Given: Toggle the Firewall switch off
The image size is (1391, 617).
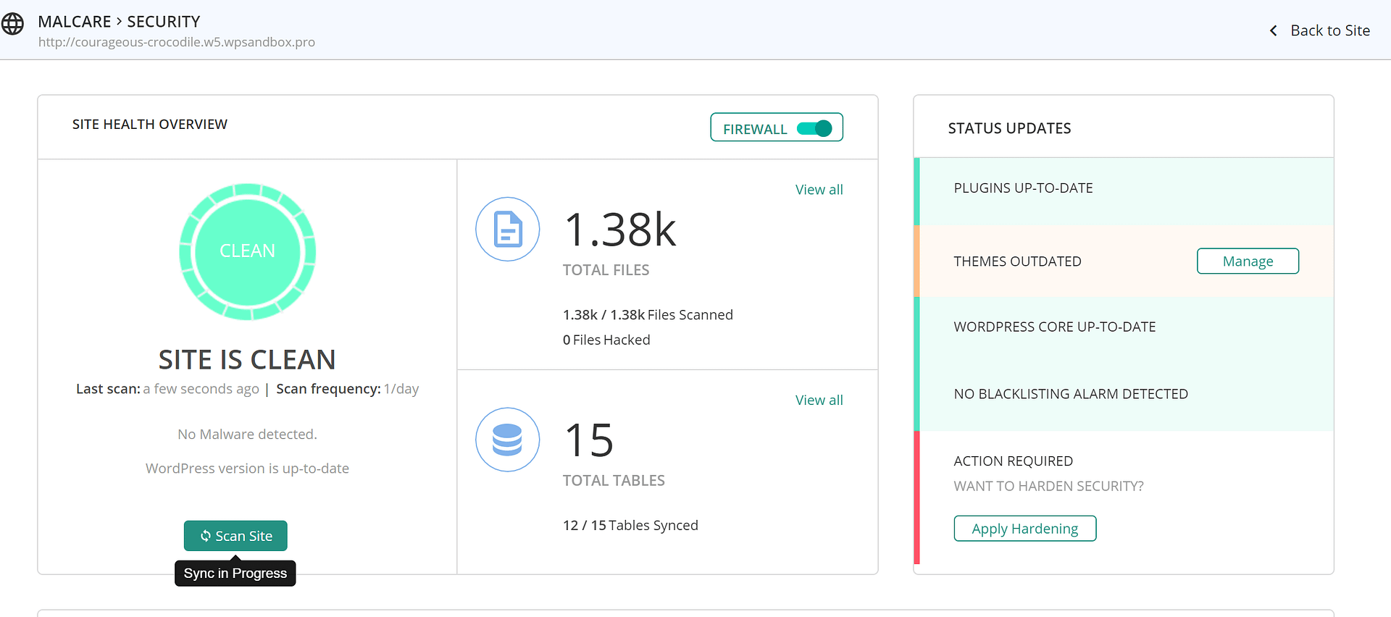Looking at the screenshot, I should tap(814, 128).
